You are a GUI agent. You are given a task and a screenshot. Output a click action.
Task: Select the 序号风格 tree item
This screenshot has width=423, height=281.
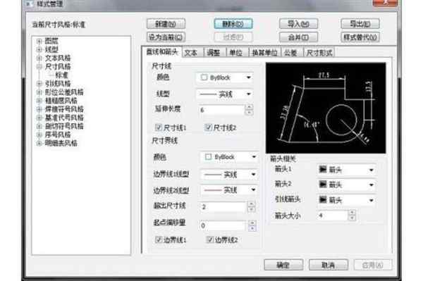[58, 135]
